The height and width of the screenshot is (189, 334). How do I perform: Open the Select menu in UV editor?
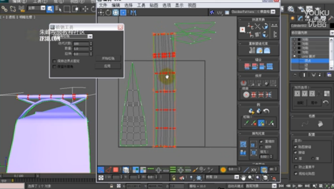(128, 5)
